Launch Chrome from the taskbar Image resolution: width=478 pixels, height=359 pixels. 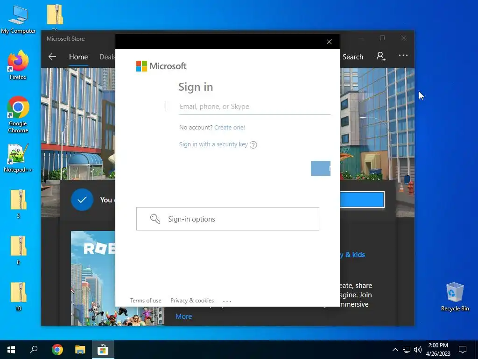pyautogui.click(x=57, y=350)
